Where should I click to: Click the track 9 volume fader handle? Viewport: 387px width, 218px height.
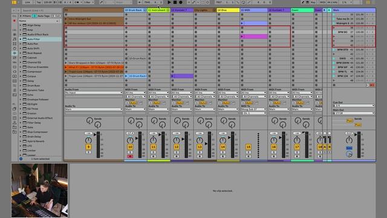[x=95, y=134]
